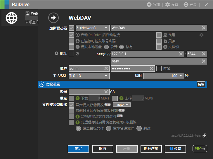This screenshot has width=213, height=159.
Task: Enable the 只读 read-only checkbox
Action: click(x=159, y=41)
